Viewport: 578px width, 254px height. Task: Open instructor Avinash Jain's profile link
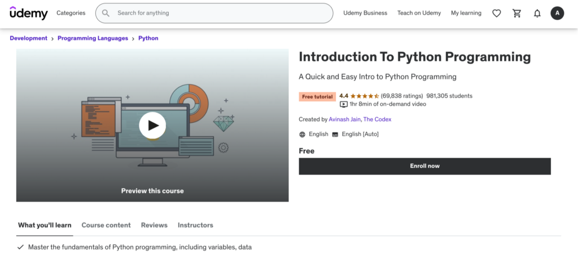point(344,119)
